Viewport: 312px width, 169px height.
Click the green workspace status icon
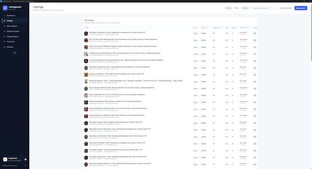pyautogui.click(x=25, y=159)
